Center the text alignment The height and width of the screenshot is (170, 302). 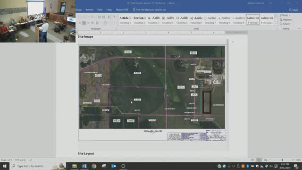click(84, 23)
